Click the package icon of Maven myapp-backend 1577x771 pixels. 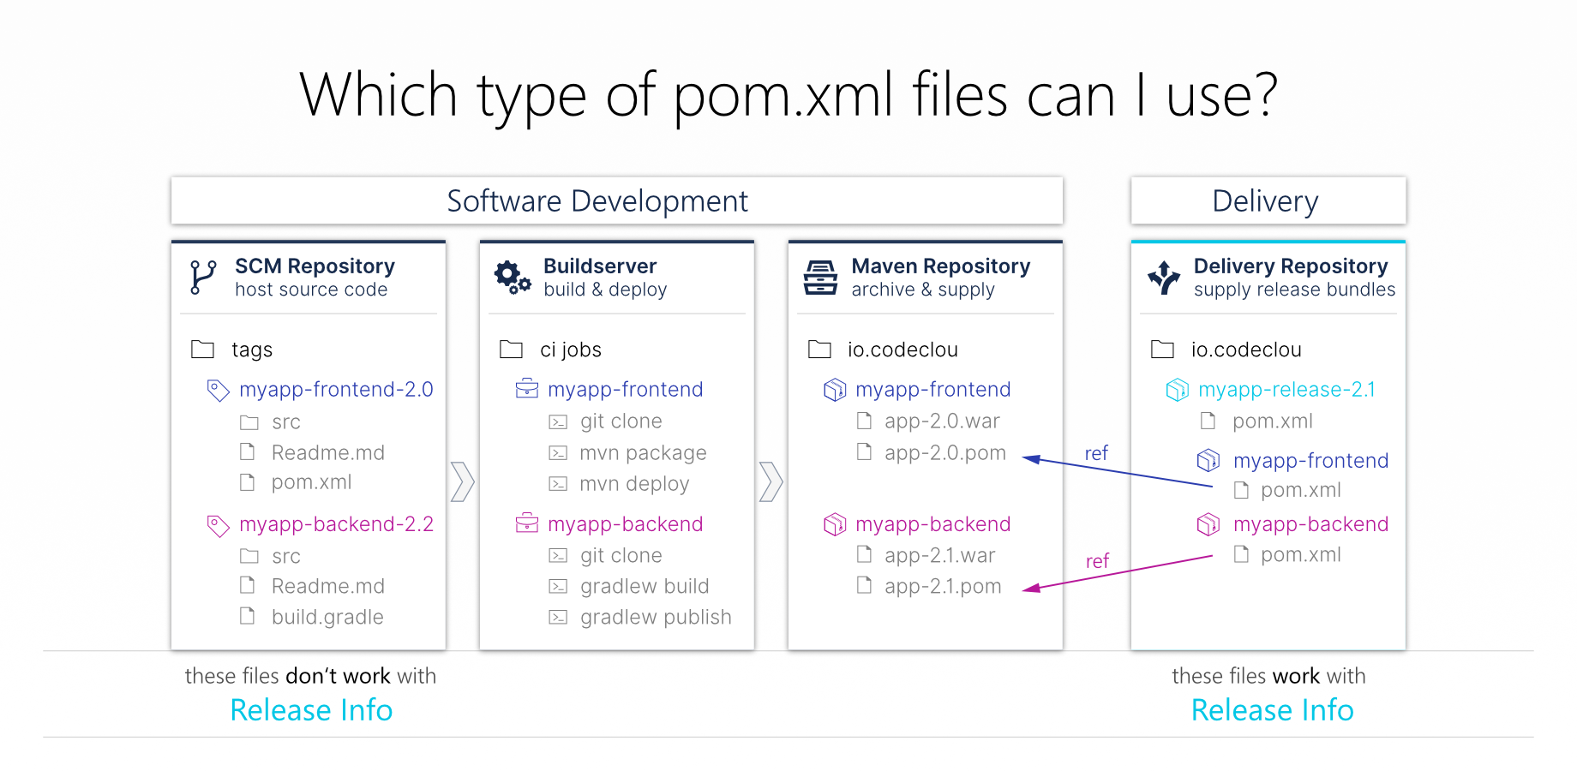pyautogui.click(x=835, y=524)
